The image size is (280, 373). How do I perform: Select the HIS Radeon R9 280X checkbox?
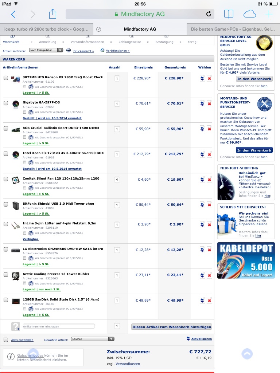click(6, 78)
